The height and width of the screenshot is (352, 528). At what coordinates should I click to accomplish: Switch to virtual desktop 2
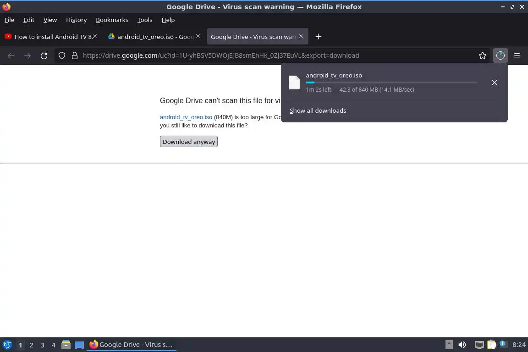pos(31,345)
